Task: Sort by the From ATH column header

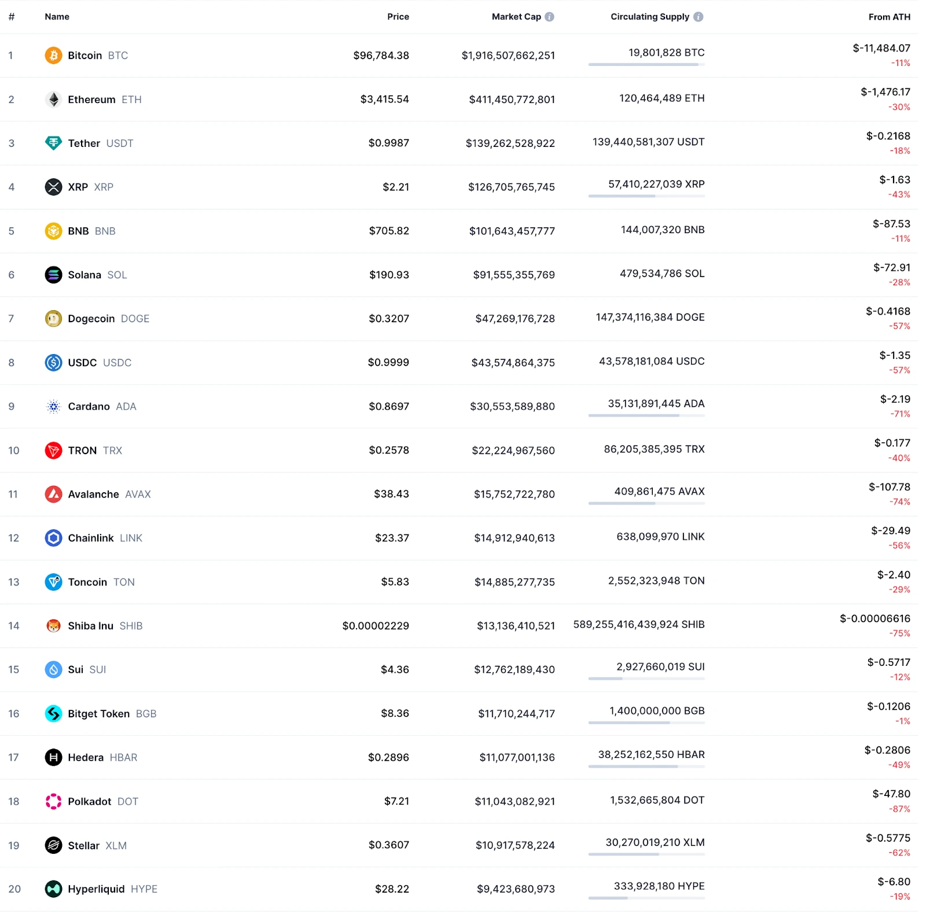Action: click(889, 17)
